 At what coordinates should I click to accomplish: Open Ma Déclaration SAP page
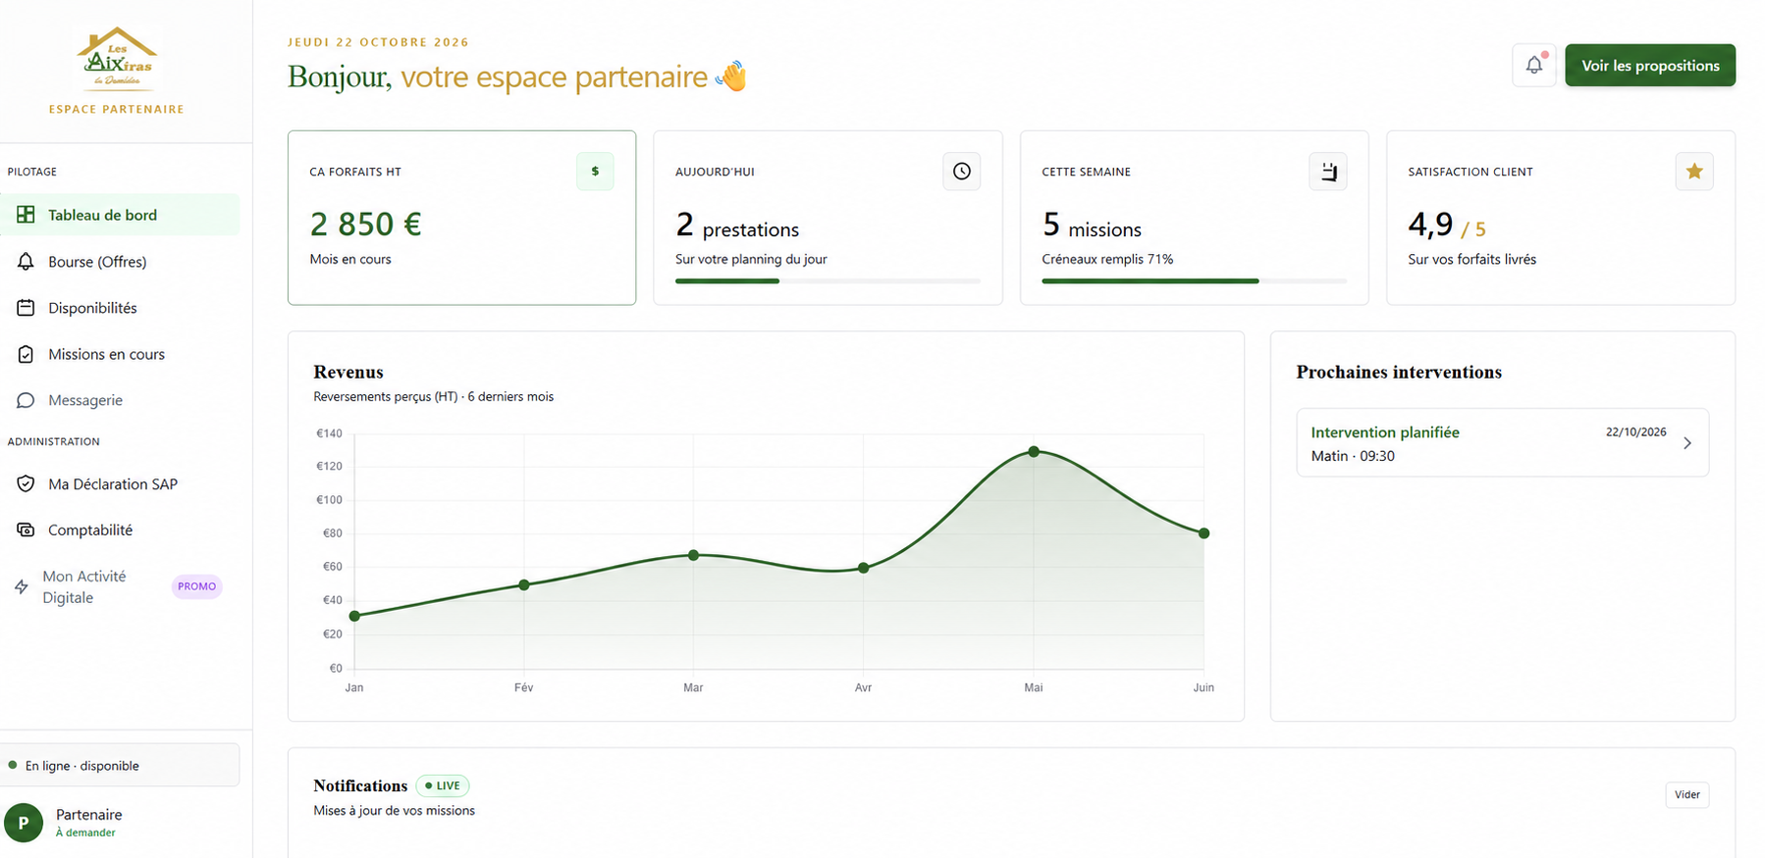pos(120,483)
